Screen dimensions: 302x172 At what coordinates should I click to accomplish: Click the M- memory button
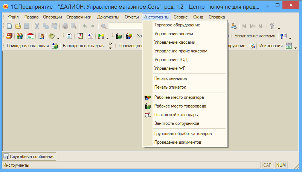point(261,26)
